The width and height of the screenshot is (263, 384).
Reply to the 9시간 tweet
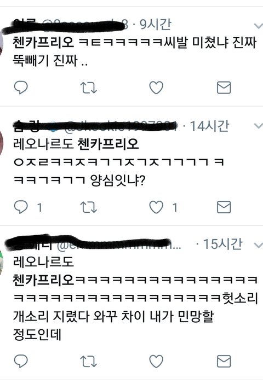[21, 88]
